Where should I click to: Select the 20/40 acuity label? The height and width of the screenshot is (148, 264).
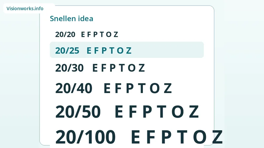click(x=74, y=88)
